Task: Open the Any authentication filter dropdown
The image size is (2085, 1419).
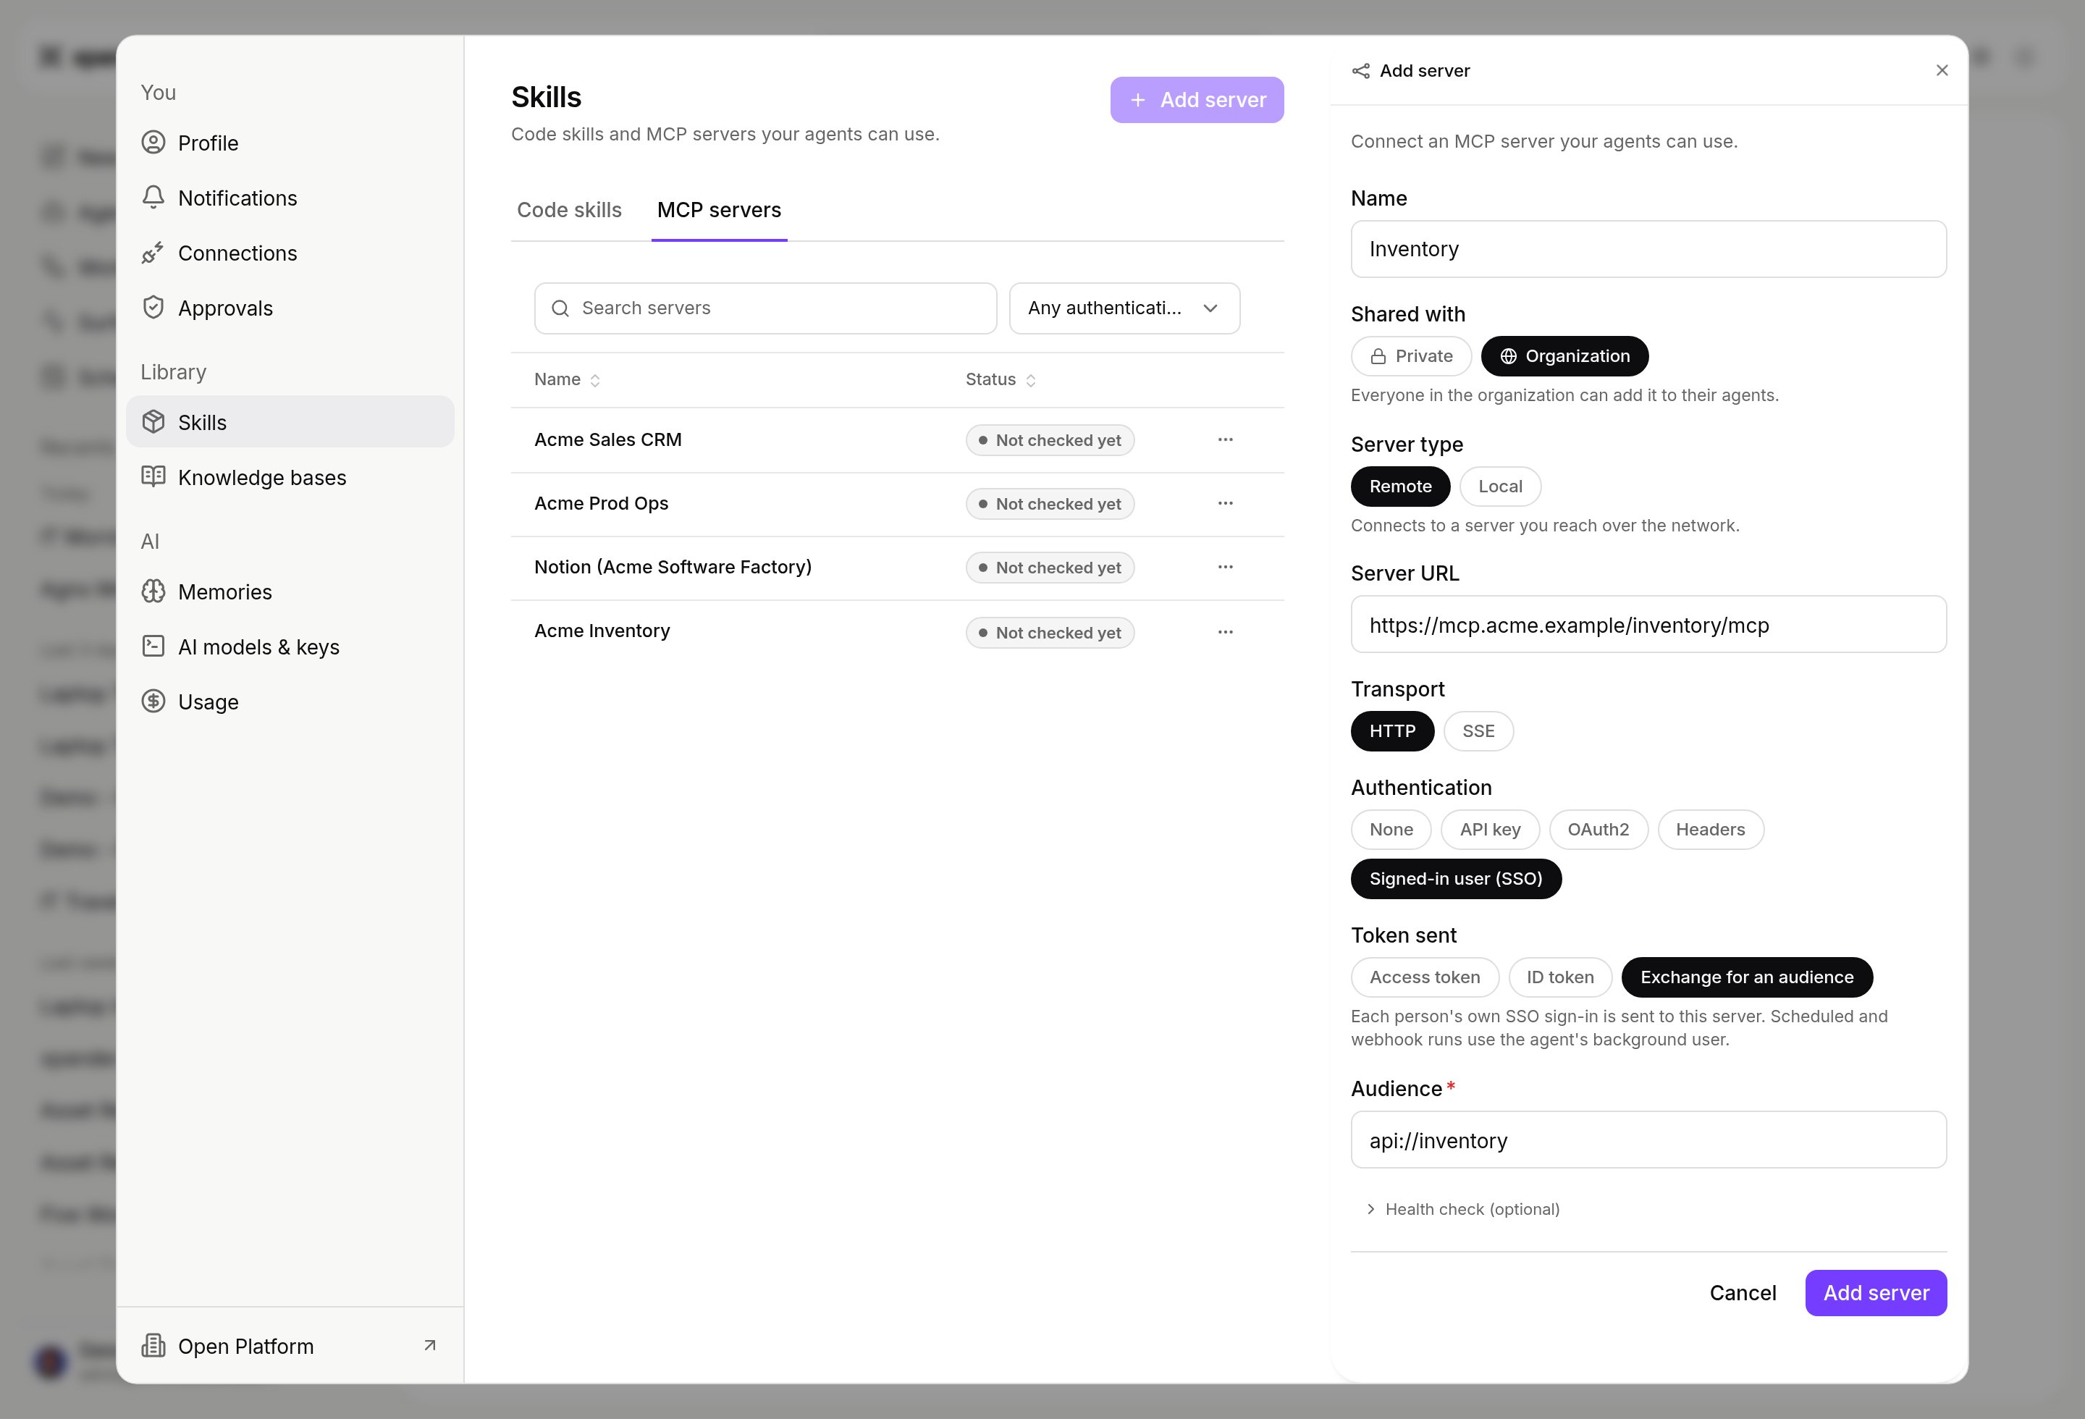Action: pos(1124,308)
